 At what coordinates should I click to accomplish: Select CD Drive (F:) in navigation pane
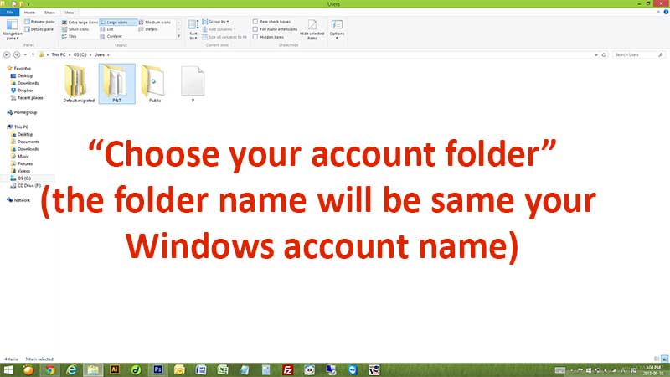tap(26, 185)
